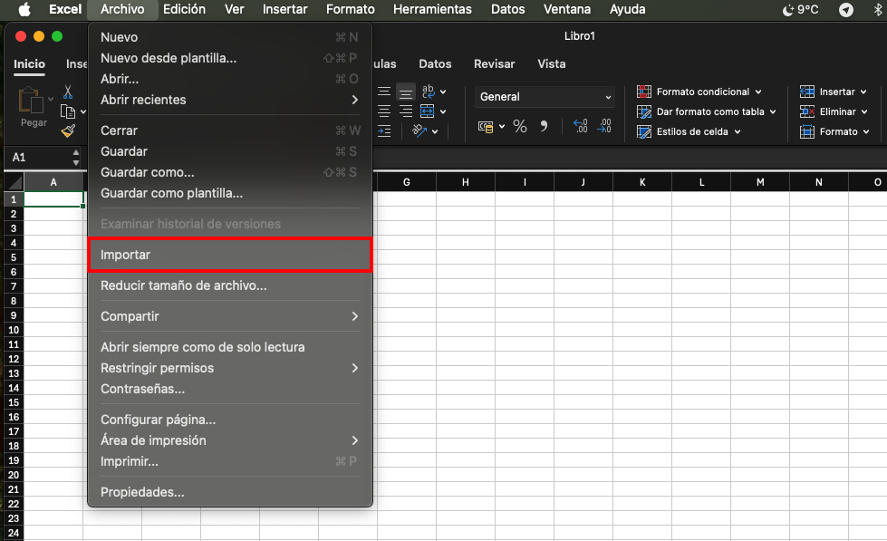This screenshot has width=887, height=541.
Task: Click the Estilos de celda button
Action: (689, 131)
